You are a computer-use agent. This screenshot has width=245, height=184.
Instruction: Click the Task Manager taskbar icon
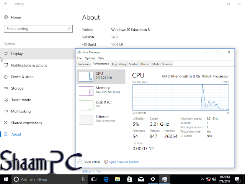coord(165,179)
